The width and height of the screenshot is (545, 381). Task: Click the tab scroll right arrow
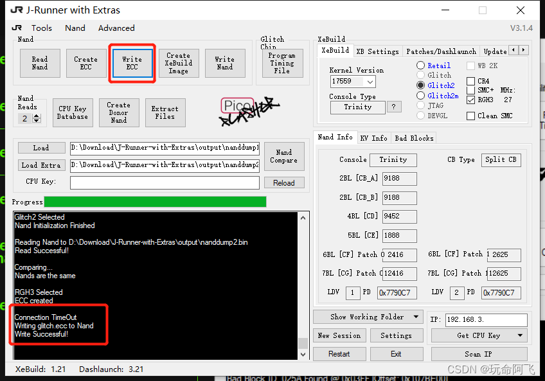523,50
